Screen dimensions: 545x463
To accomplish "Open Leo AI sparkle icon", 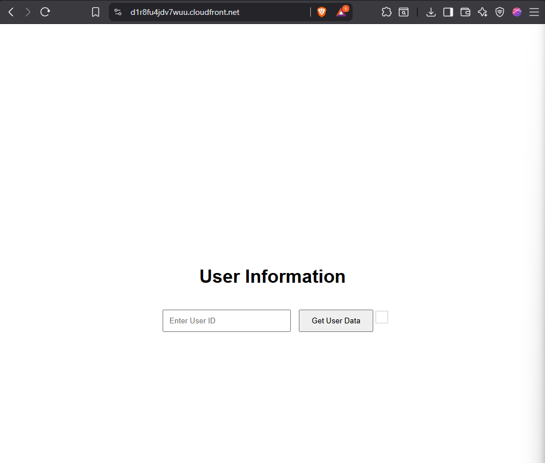I will [x=483, y=12].
